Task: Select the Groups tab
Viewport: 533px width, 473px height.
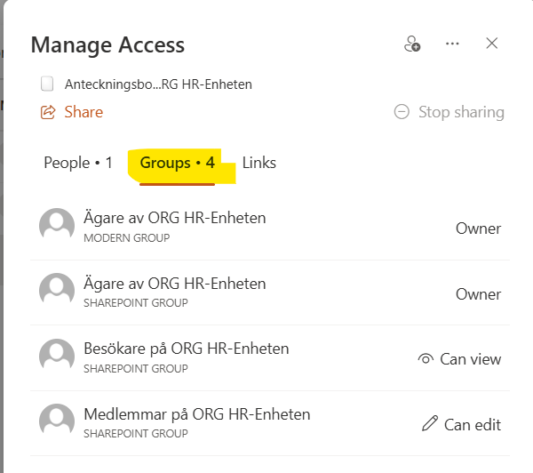Action: pyautogui.click(x=178, y=163)
